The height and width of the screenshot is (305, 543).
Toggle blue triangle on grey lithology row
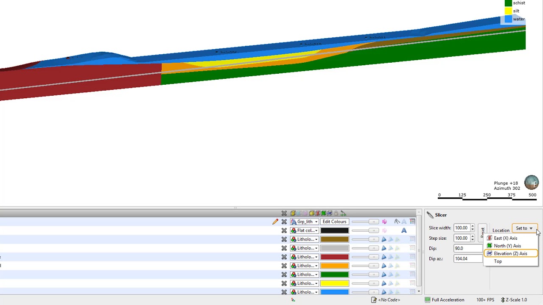pos(384,248)
